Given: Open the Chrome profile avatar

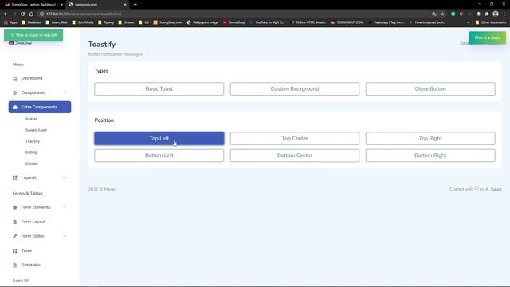Looking at the screenshot, I should point(496,14).
